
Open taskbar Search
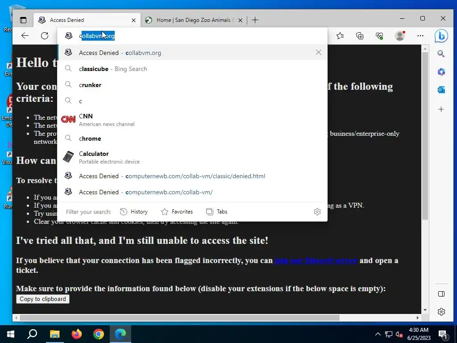click(x=32, y=334)
